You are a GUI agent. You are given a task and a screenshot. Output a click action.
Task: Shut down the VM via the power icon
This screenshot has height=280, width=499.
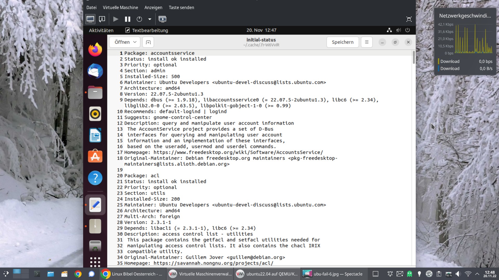pyautogui.click(x=140, y=19)
